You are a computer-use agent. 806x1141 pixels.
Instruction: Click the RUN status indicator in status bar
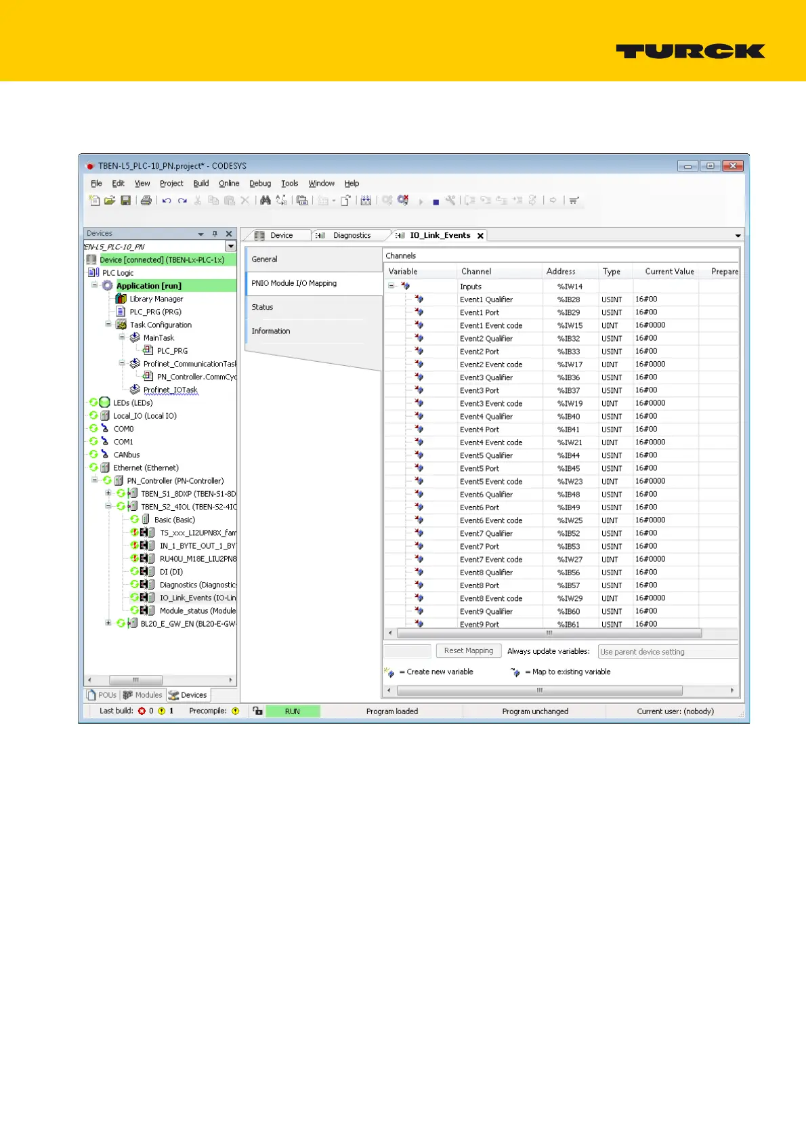(293, 711)
